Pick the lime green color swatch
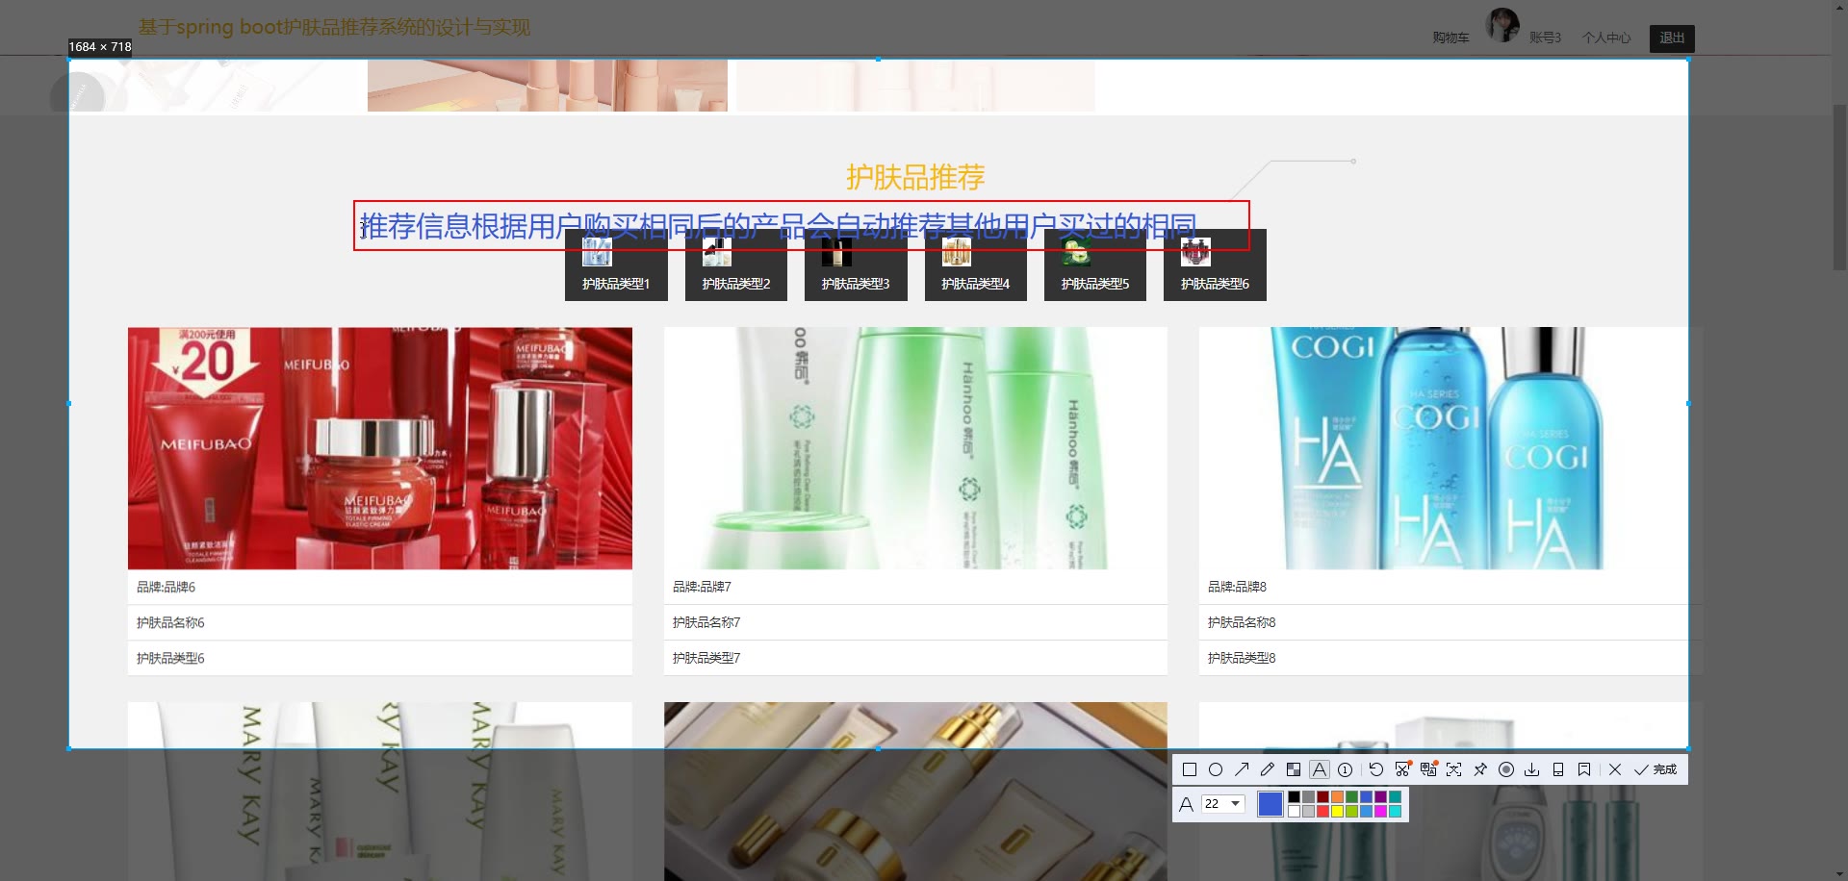Image resolution: width=1848 pixels, height=881 pixels. [x=1351, y=811]
